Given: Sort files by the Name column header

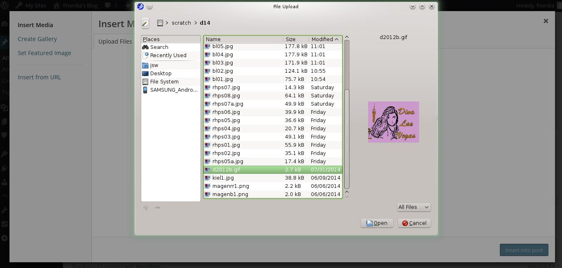Looking at the screenshot, I should coord(243,39).
